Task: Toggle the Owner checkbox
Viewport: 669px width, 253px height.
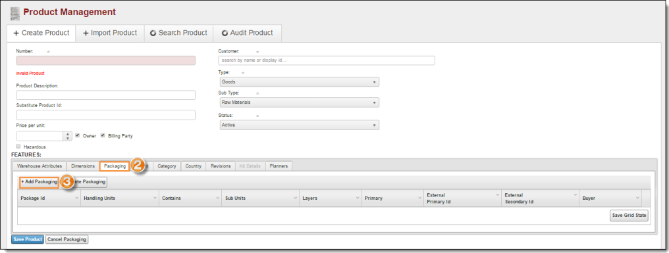Action: coord(78,136)
